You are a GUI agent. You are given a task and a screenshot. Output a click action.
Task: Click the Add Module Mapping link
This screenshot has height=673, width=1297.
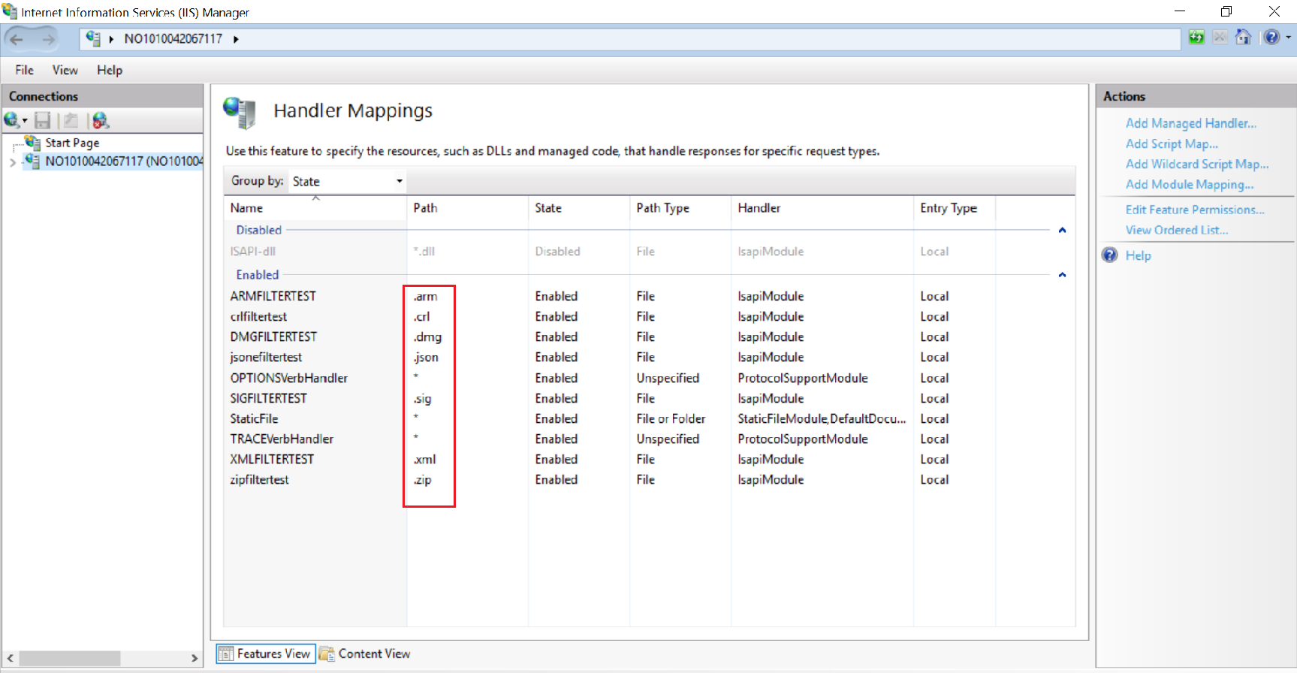1189,185
